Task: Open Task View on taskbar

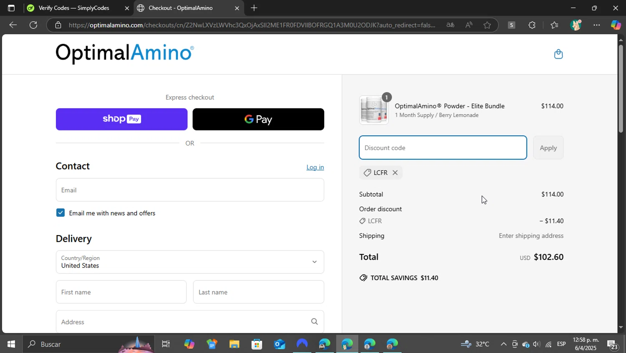Action: click(x=166, y=344)
